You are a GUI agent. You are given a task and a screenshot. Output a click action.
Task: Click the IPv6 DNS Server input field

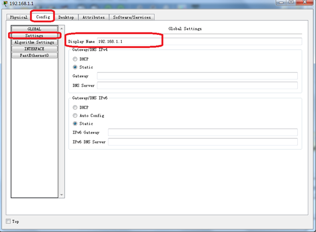(x=203, y=142)
